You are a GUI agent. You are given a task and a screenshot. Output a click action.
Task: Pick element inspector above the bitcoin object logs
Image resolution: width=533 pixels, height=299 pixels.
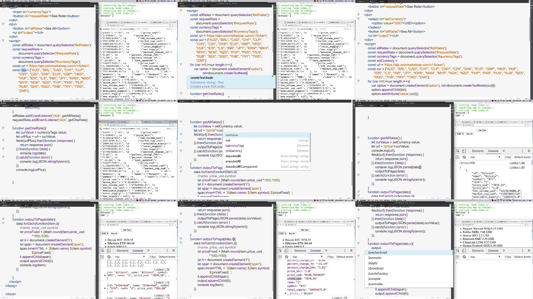[x=102, y=250]
